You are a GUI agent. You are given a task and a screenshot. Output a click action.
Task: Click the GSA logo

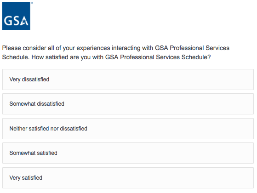[16, 16]
